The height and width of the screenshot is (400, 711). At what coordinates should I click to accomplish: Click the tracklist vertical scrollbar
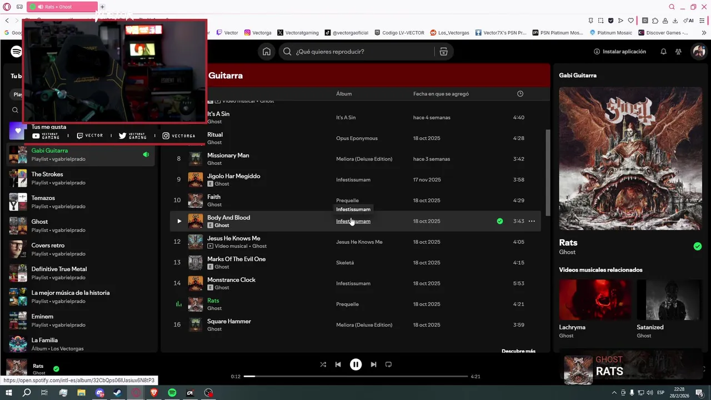coord(547,172)
